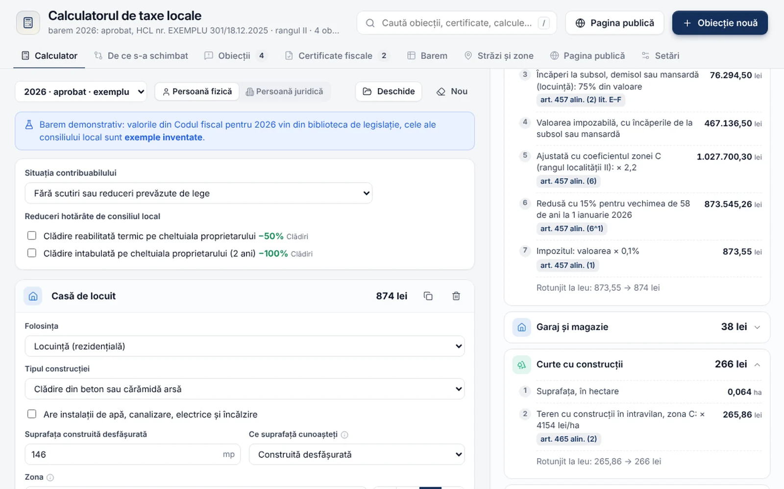Delete the Casă de locuit entry
The image size is (784, 489).
click(456, 296)
